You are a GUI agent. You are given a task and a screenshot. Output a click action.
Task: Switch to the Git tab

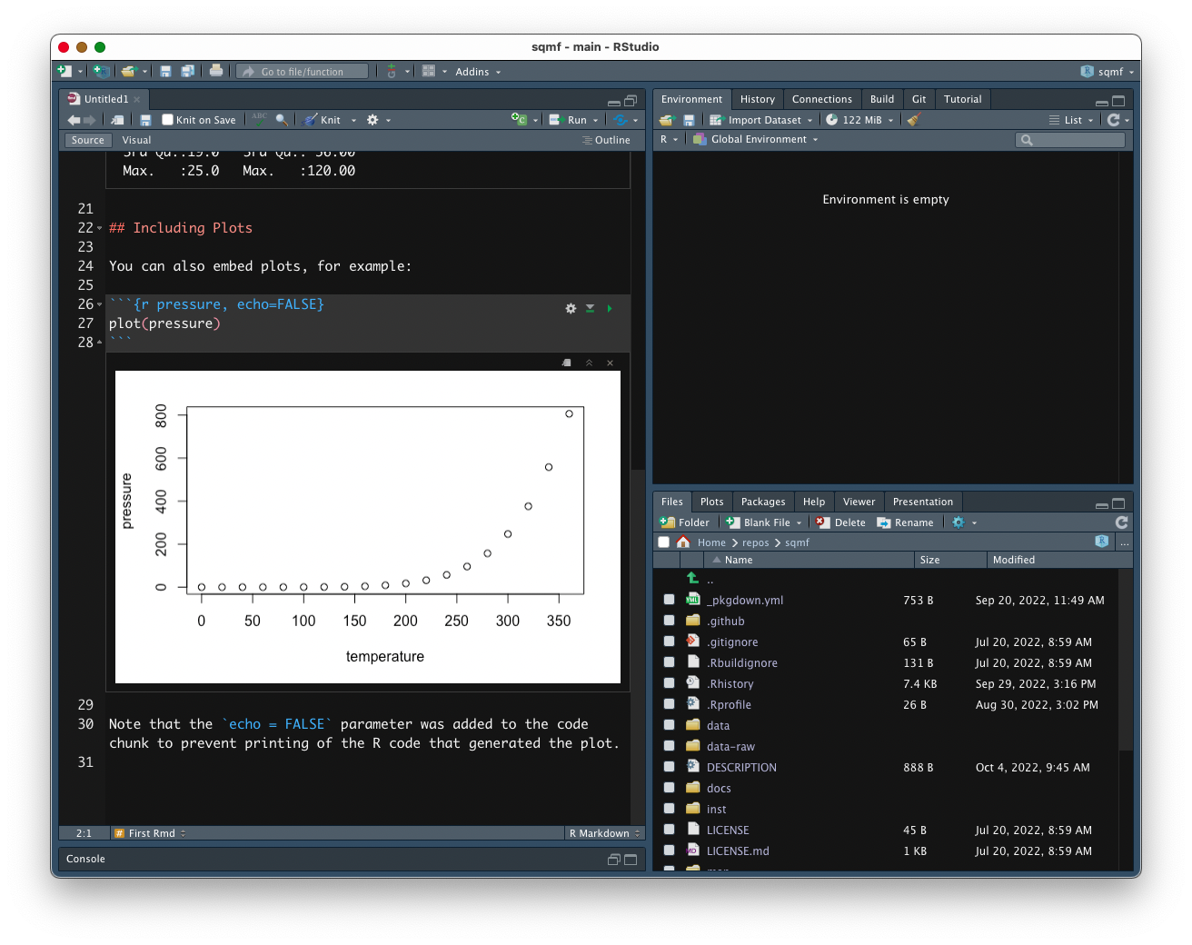point(919,99)
